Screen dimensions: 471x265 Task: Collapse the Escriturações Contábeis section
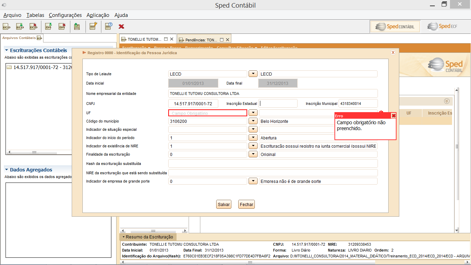click(x=7, y=50)
